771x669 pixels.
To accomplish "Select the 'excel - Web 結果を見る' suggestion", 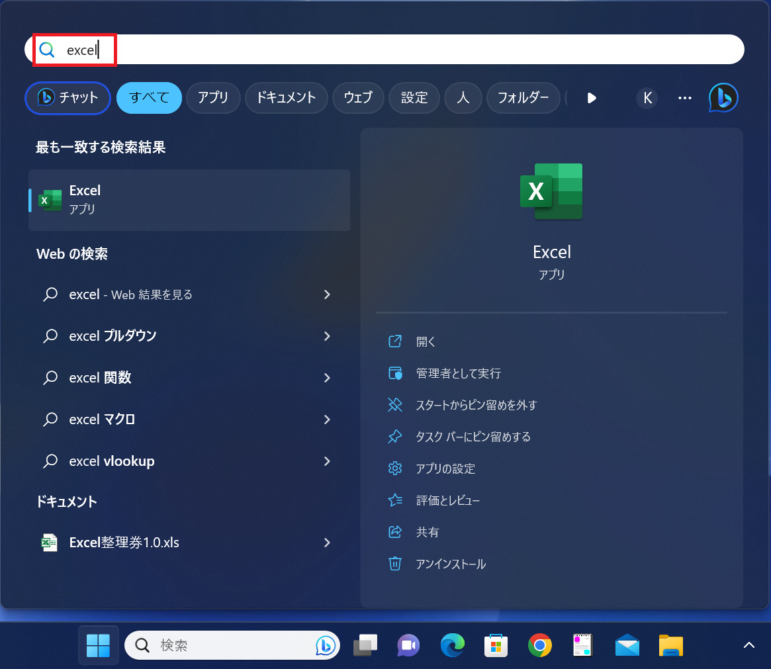I will 189,294.
